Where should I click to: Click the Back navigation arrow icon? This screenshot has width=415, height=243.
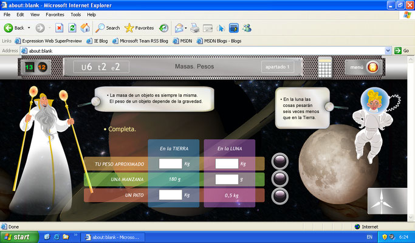pyautogui.click(x=9, y=28)
